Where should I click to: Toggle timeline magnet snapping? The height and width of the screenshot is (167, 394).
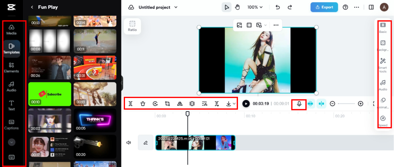click(x=310, y=104)
